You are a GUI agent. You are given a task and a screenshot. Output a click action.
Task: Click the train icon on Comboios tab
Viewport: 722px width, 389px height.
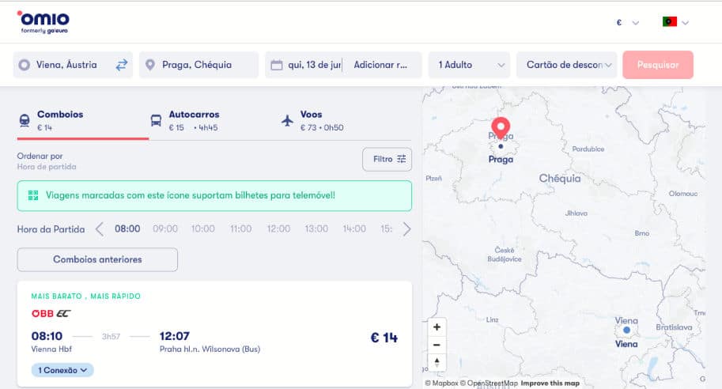click(x=25, y=121)
